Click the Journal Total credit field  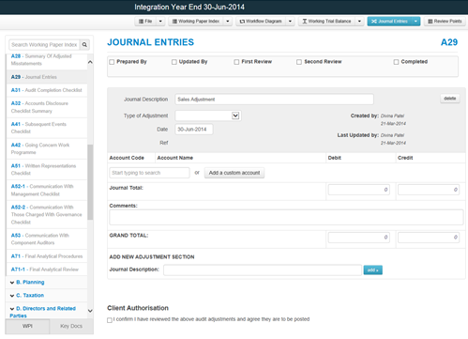click(x=429, y=190)
